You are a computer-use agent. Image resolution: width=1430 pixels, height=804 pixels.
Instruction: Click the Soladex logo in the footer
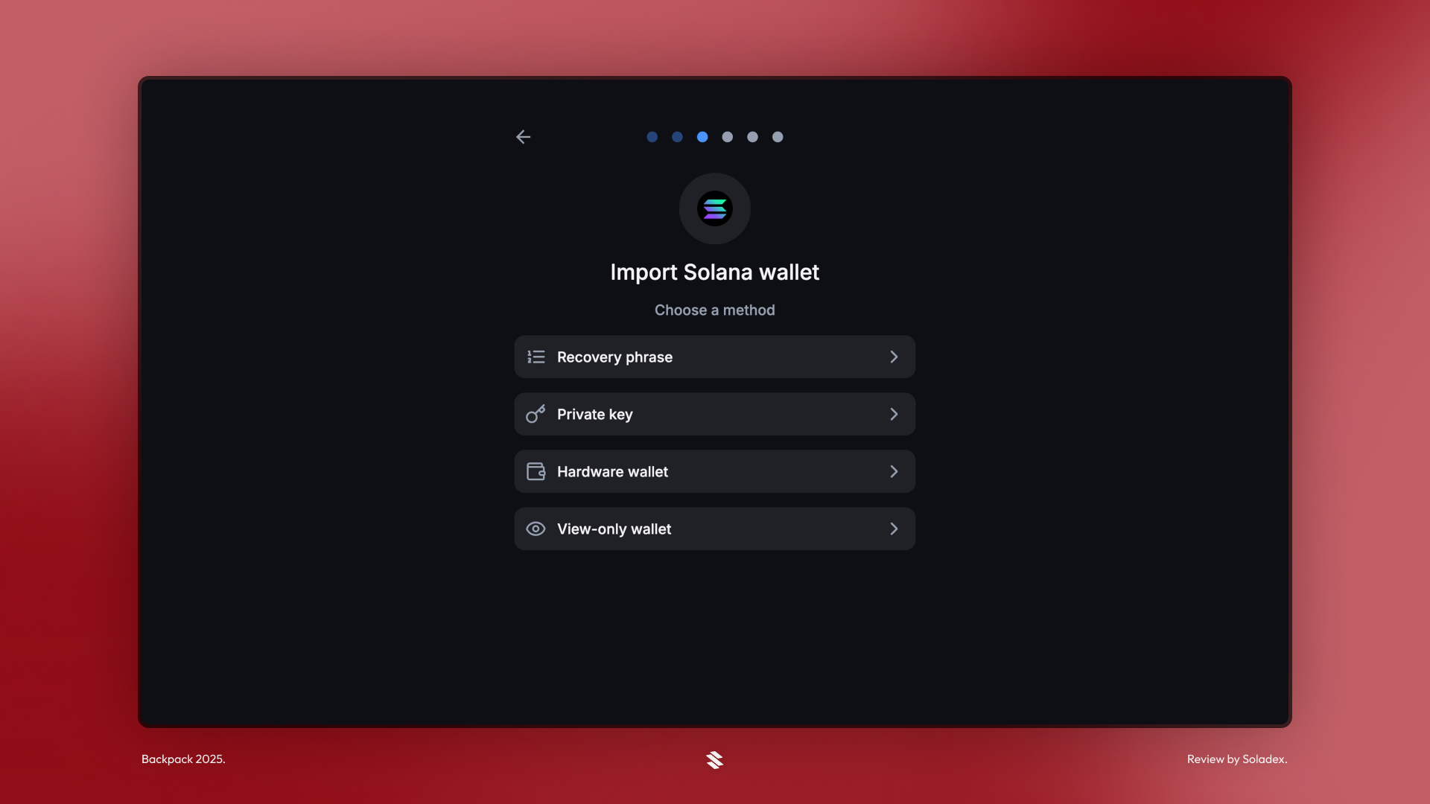(x=714, y=759)
